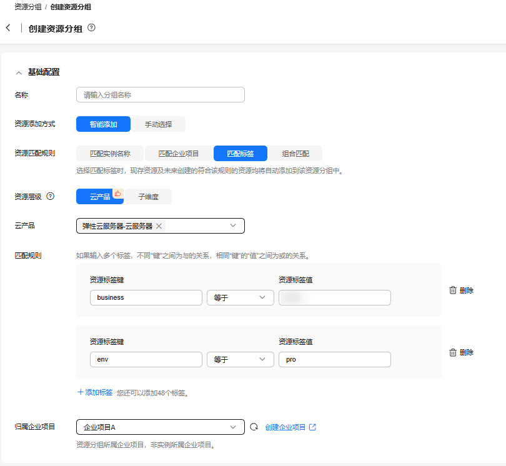Click the thumbs-up recommended badge on 云产品

pos(118,194)
